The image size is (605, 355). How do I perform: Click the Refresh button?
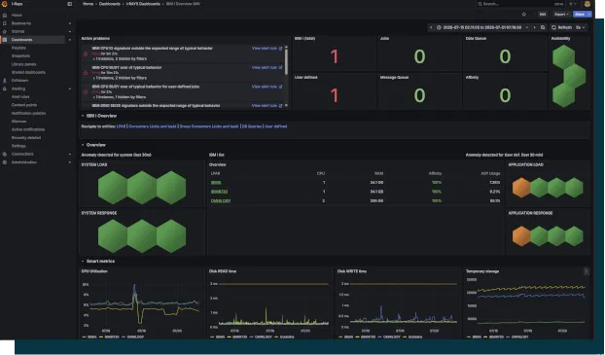click(x=562, y=27)
